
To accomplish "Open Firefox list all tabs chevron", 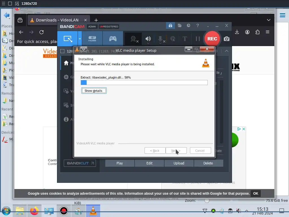I will tap(269, 20).
